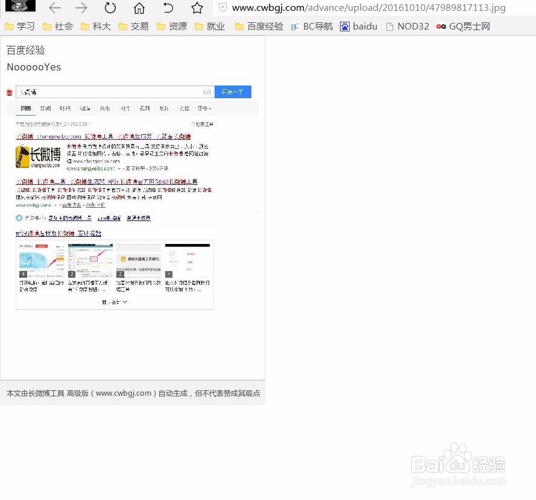Viewport: 536px width, 500px height.
Task: Select the 知道 search tab
Action: click(x=85, y=108)
